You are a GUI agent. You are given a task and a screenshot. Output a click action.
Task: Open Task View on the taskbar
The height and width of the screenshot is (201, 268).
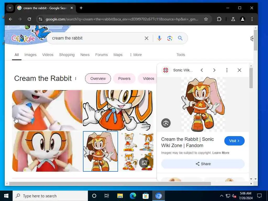point(107,196)
